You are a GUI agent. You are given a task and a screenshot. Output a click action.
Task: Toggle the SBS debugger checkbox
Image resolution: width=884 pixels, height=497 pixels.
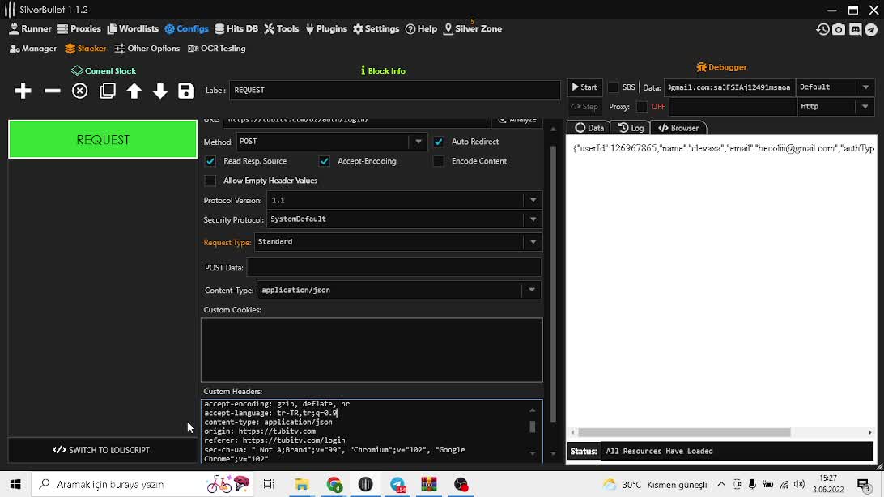click(613, 87)
